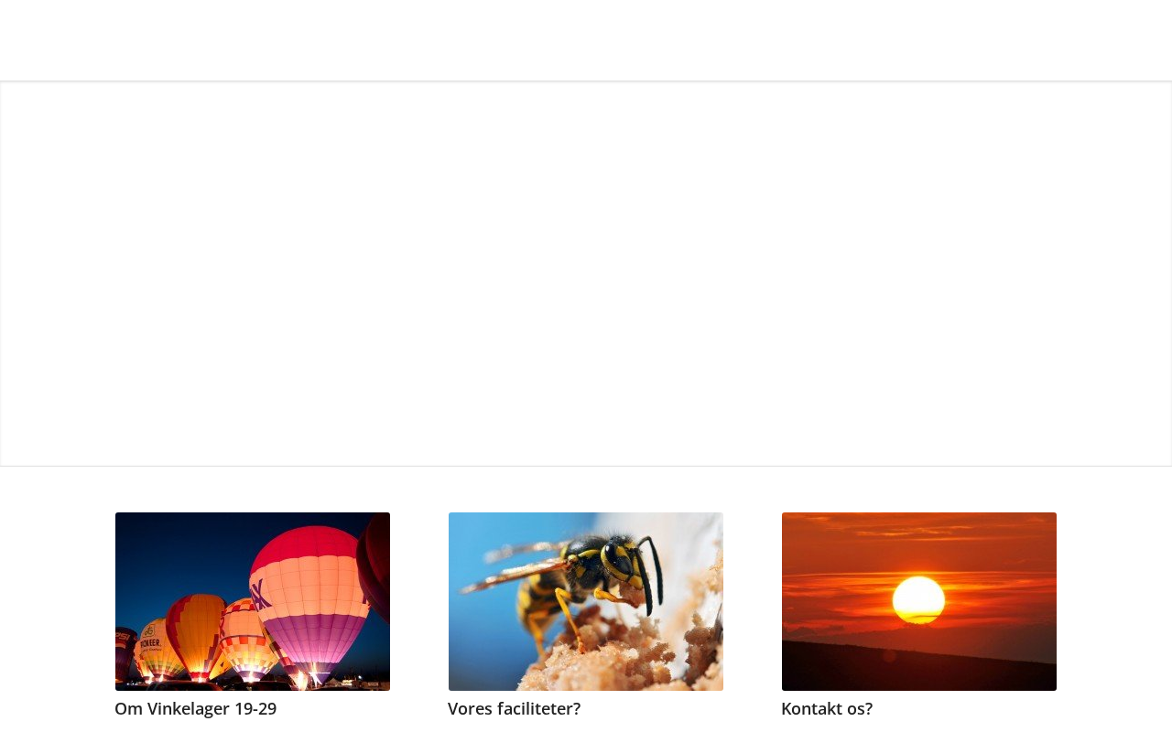Go to the about Vinkelager page via its title
The height and width of the screenshot is (732, 1172).
[x=195, y=708]
